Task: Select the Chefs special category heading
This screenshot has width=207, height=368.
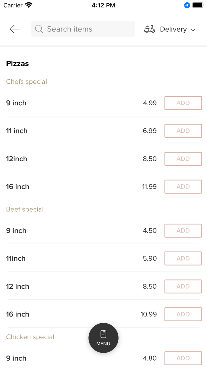Action: 27,82
